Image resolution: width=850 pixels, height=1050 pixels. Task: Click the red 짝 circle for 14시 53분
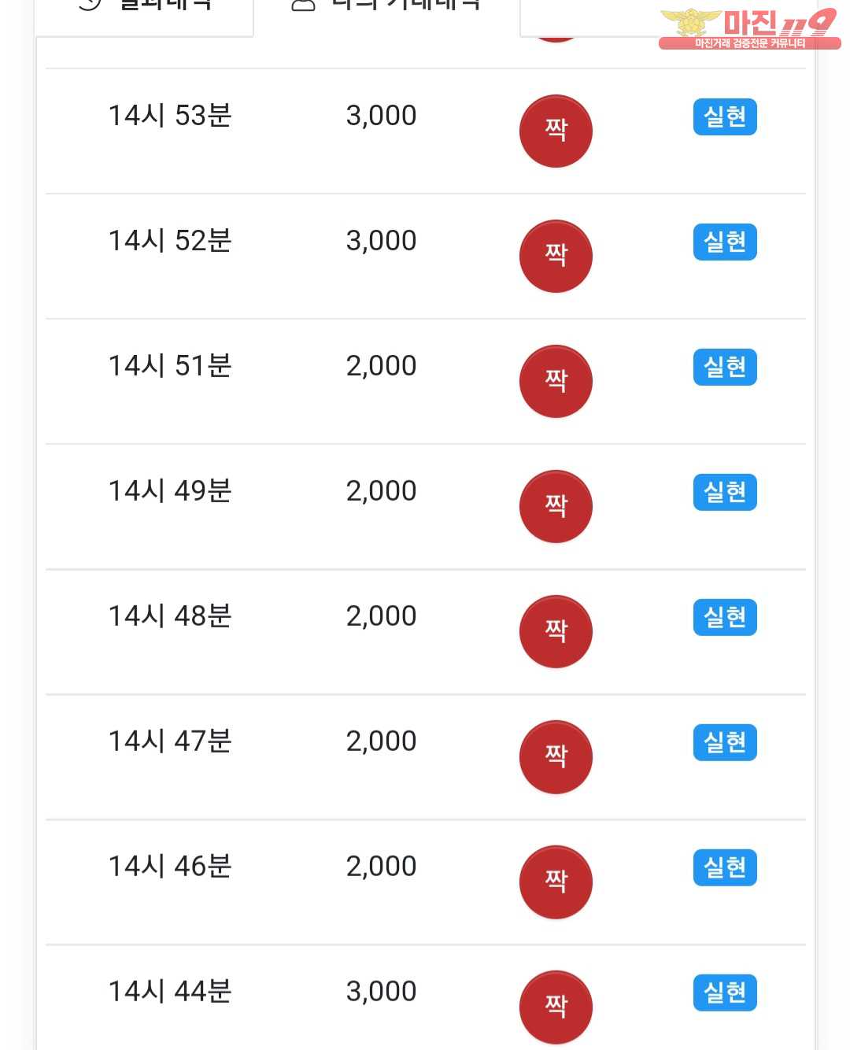click(x=556, y=131)
